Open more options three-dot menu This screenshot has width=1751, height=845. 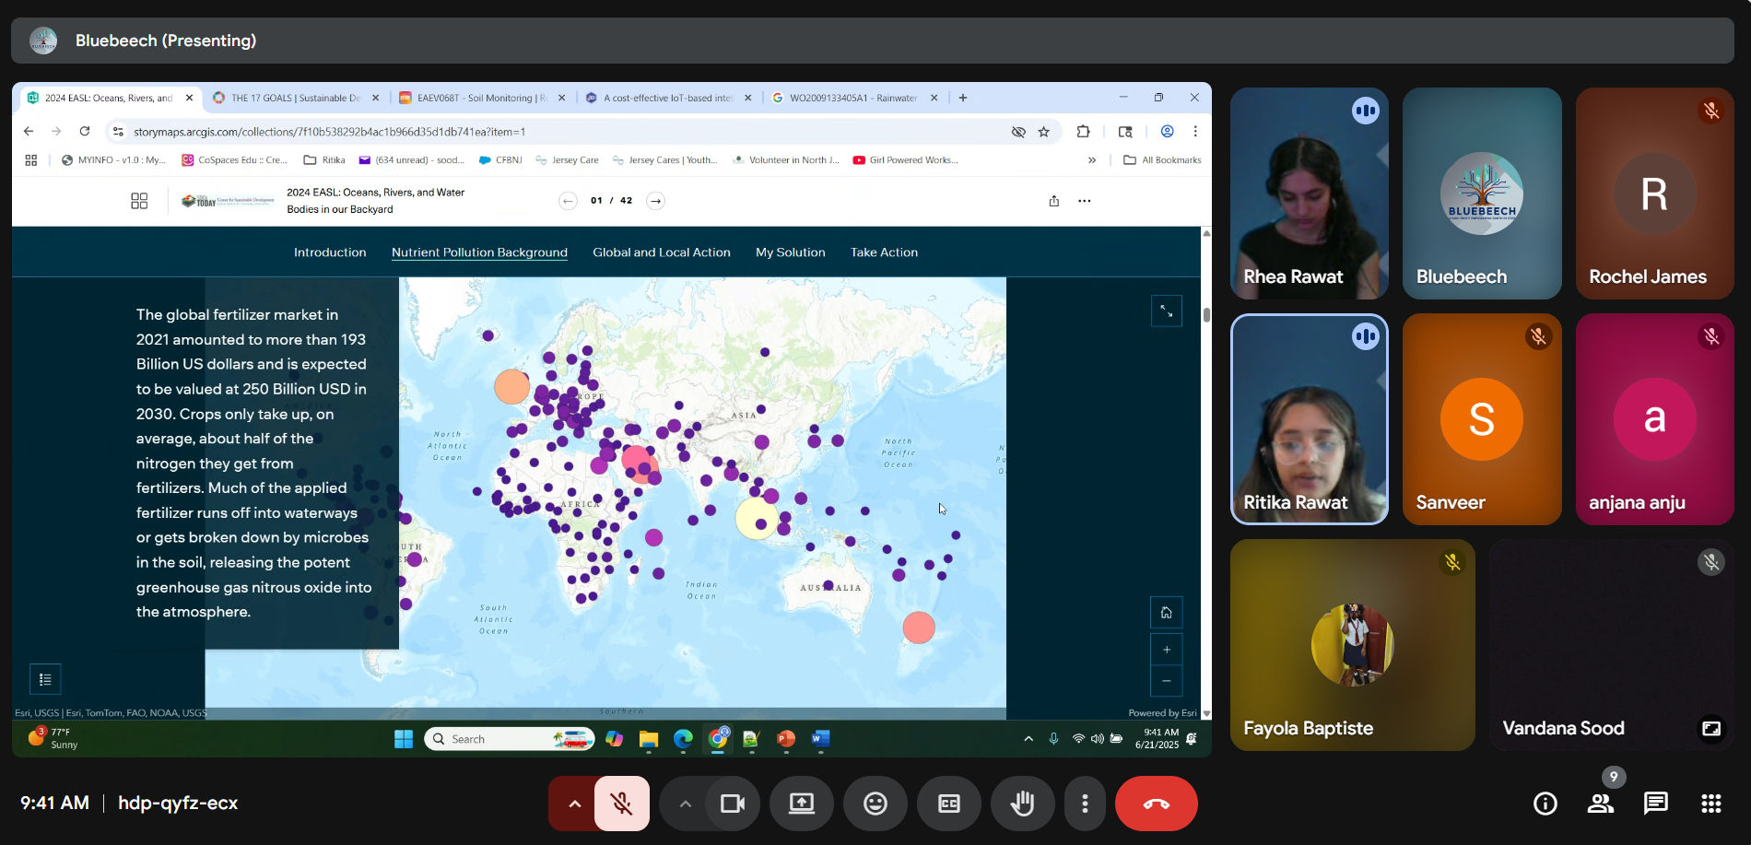1085,804
